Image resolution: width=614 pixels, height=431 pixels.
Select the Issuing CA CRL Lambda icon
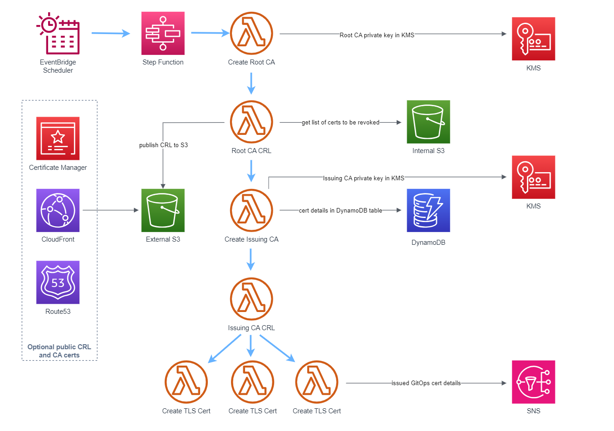pyautogui.click(x=251, y=298)
